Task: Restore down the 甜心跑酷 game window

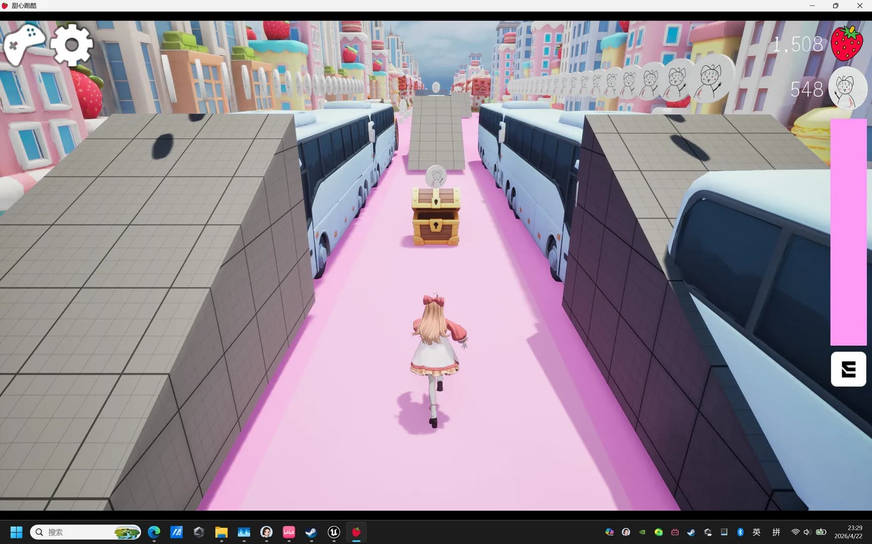Action: tap(836, 6)
